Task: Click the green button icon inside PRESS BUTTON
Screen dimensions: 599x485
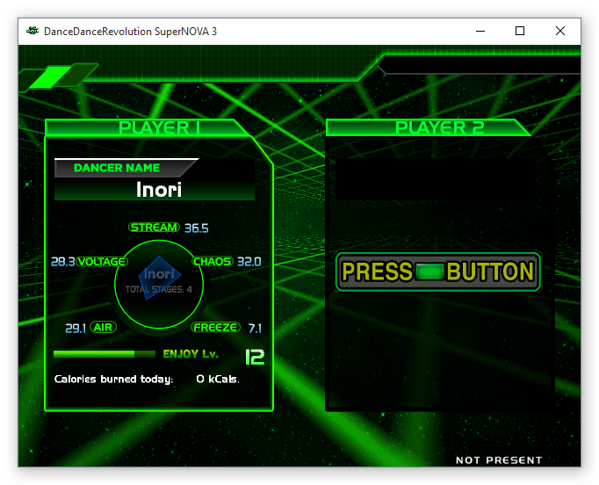Action: (x=429, y=271)
